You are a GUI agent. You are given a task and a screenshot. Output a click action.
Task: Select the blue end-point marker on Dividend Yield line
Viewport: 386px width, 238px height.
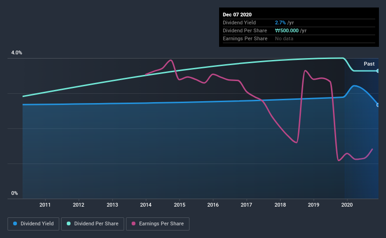[378, 105]
